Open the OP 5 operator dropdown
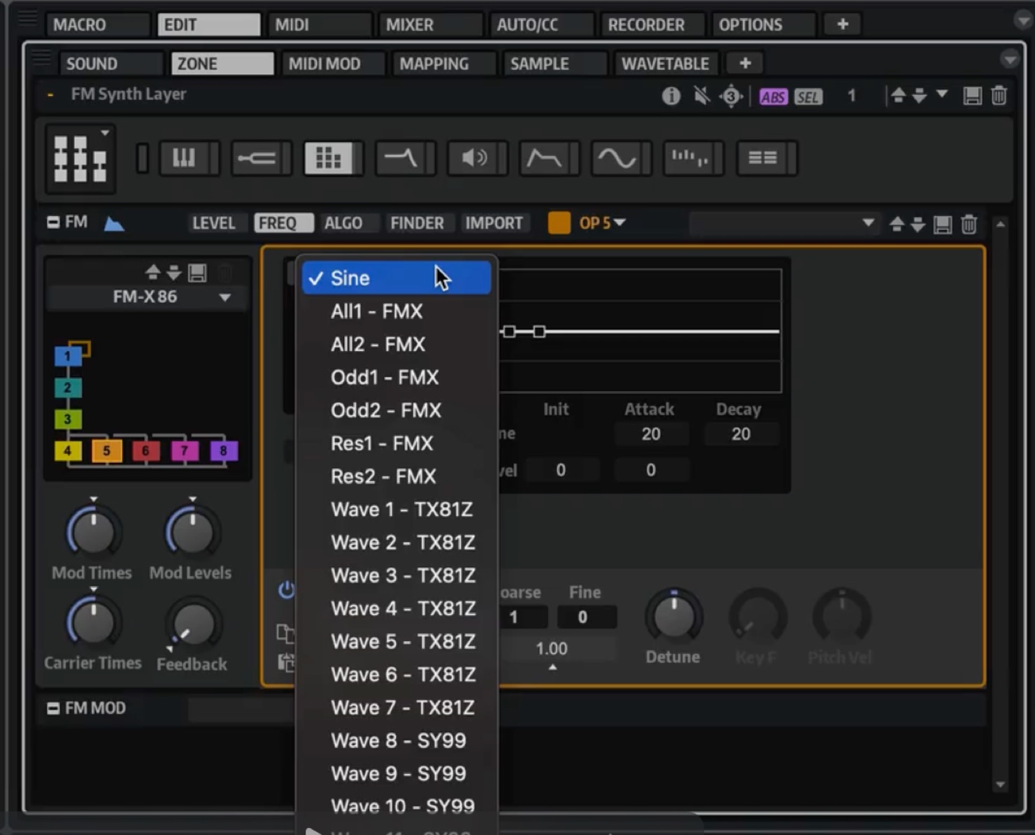This screenshot has width=1035, height=835. [x=602, y=223]
